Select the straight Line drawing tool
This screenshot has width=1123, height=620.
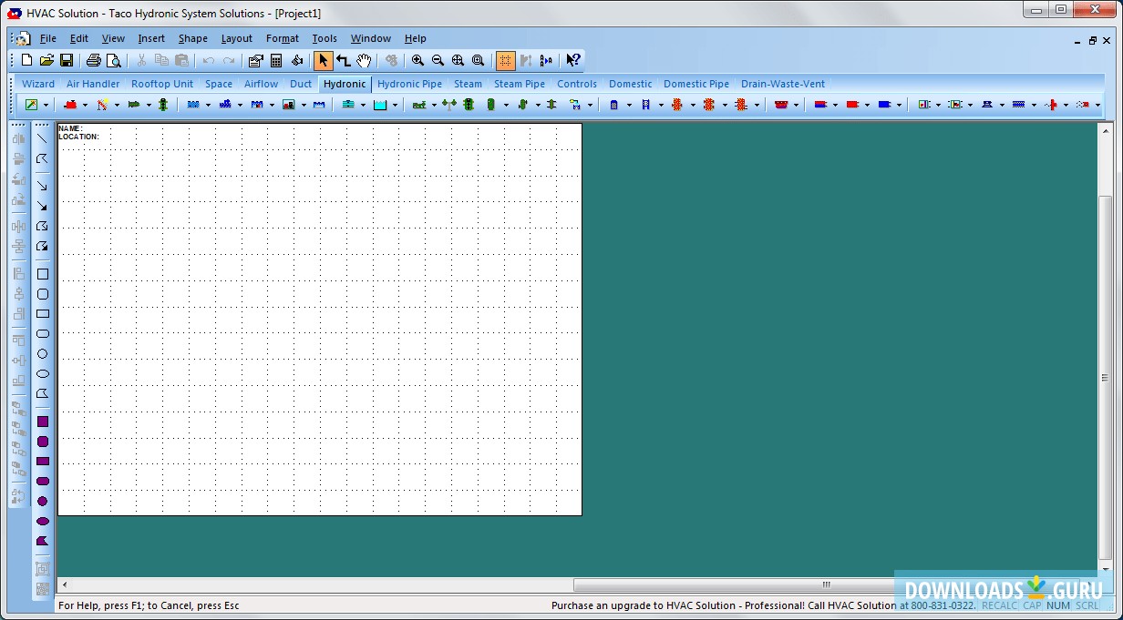click(42, 138)
